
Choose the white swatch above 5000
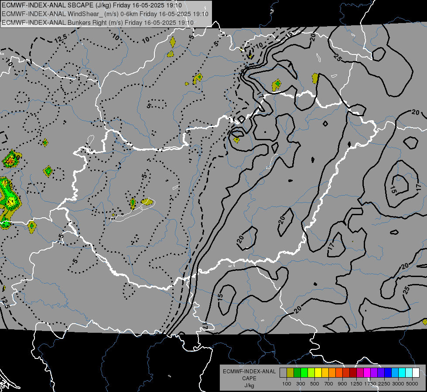point(416,373)
